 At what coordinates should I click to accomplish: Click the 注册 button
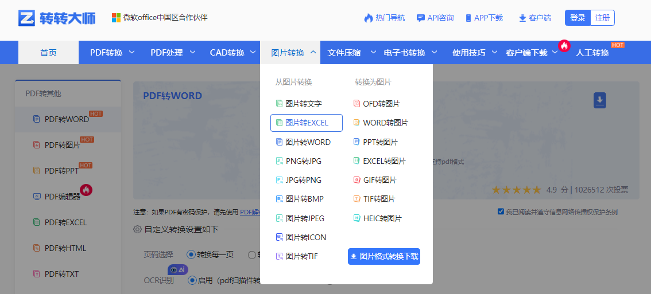pyautogui.click(x=602, y=18)
